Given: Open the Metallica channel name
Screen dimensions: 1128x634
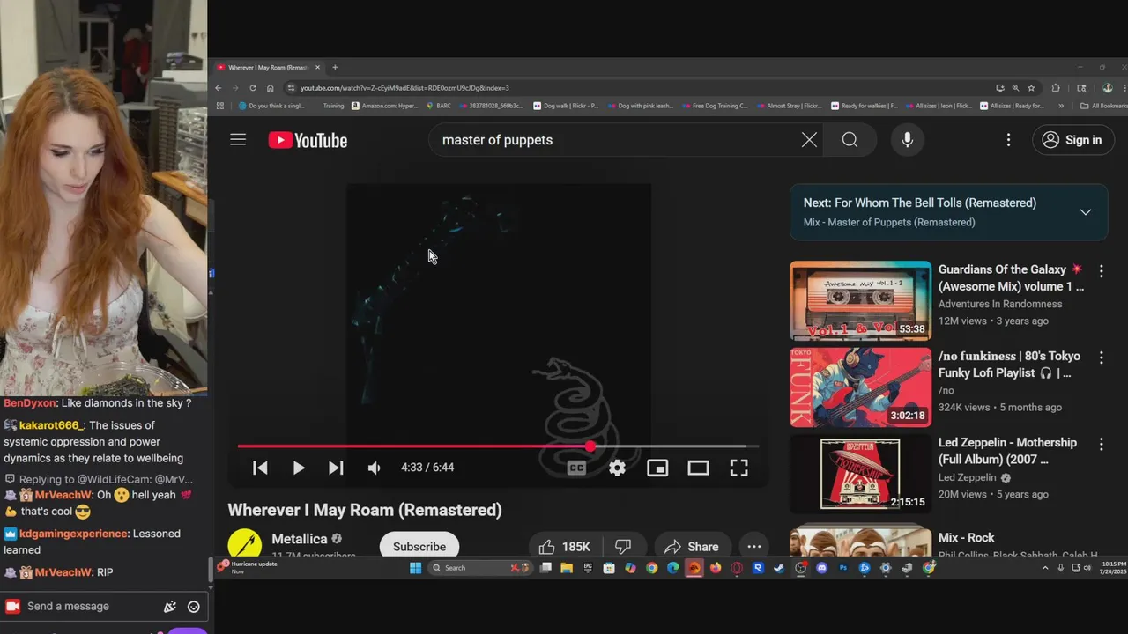Looking at the screenshot, I should (x=299, y=539).
